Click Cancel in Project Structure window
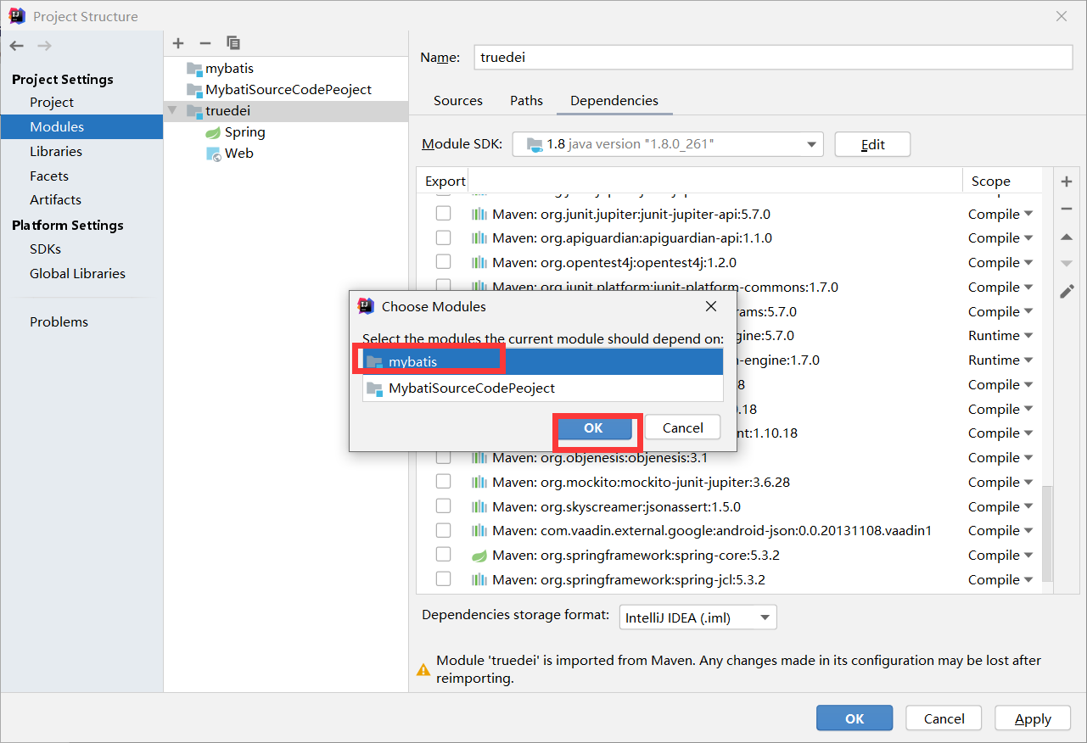This screenshot has width=1087, height=743. tap(944, 718)
